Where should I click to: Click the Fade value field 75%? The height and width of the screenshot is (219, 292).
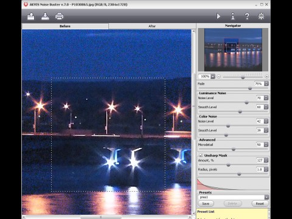point(259,83)
